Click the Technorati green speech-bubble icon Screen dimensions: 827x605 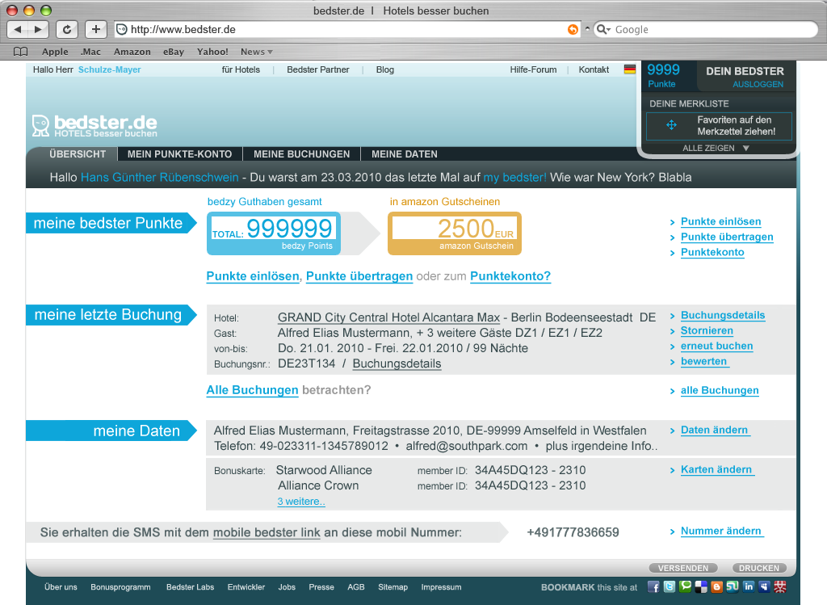click(x=686, y=587)
